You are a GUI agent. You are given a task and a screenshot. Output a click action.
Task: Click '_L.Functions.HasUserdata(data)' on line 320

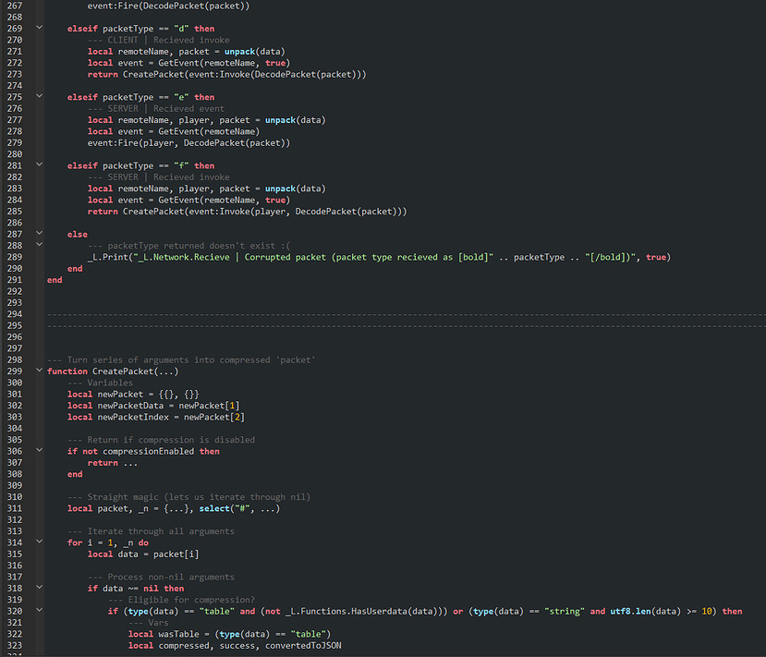(x=361, y=611)
